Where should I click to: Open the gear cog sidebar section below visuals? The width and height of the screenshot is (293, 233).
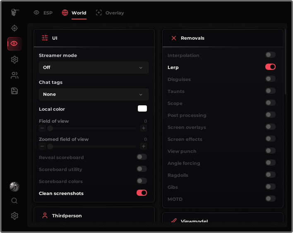[x=14, y=59]
